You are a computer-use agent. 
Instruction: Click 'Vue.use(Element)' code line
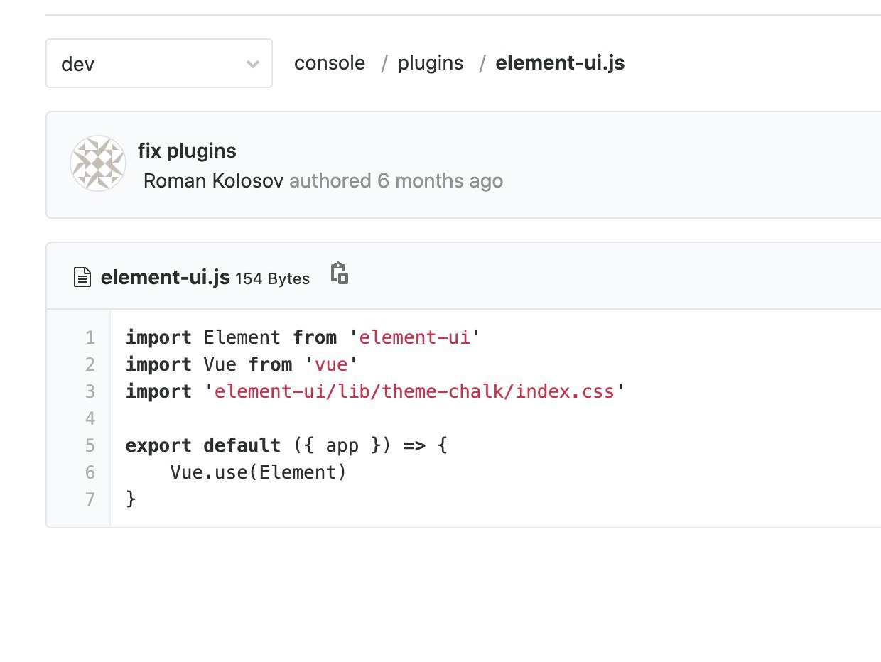(x=258, y=472)
